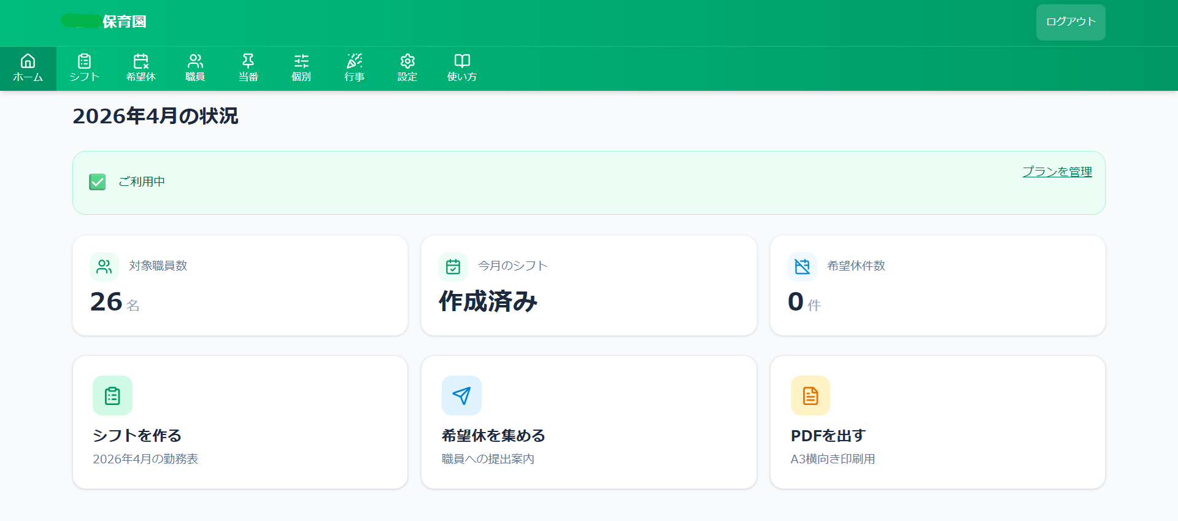
Task: Select the 当番 tab label
Action: coord(248,77)
